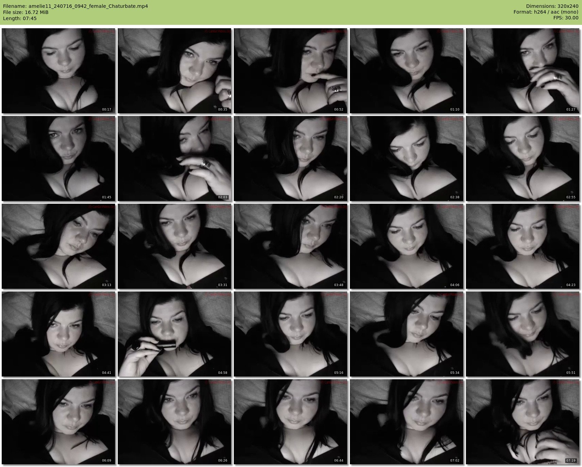Viewport: 582px width, 467px height.
Task: Click the thumbnail timestamped 00:17
Action: pos(59,70)
